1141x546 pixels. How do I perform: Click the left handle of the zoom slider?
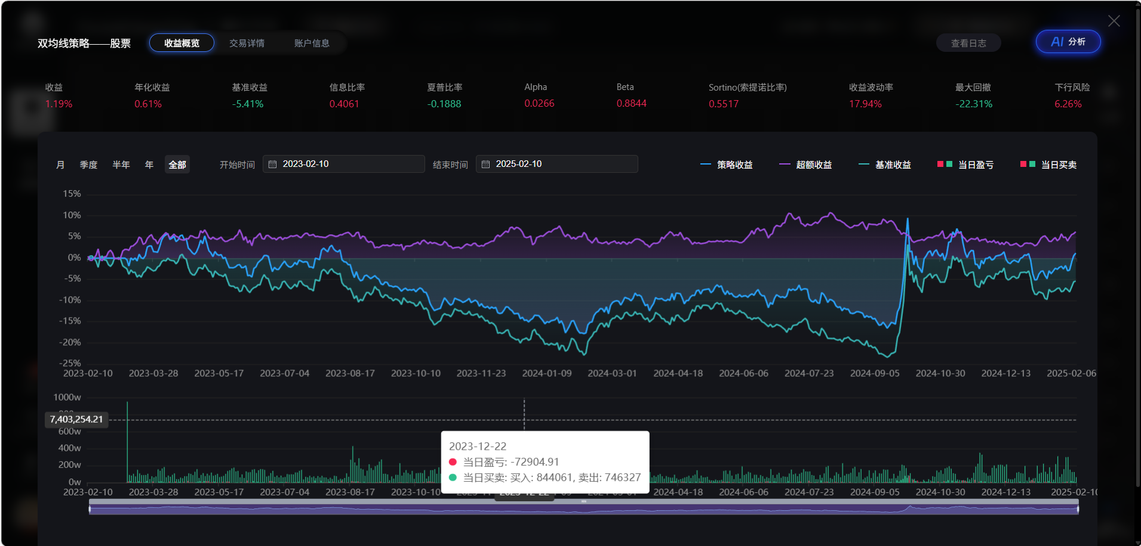point(90,509)
